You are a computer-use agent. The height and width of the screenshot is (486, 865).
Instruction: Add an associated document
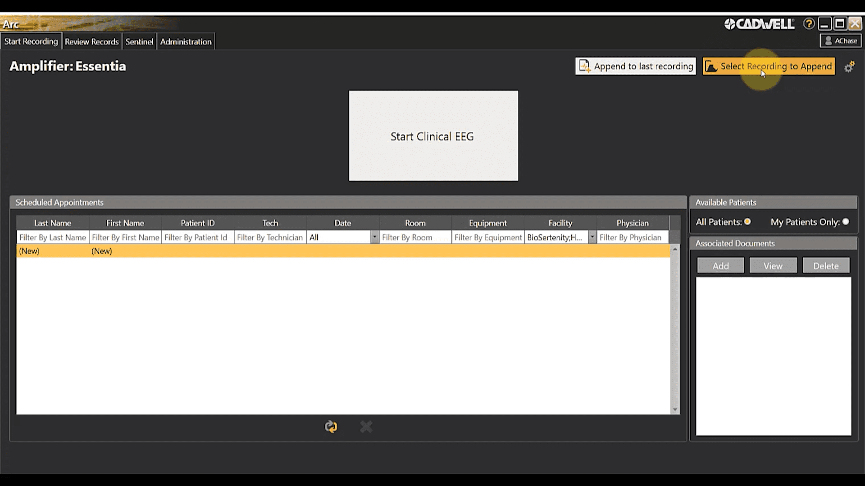(720, 265)
